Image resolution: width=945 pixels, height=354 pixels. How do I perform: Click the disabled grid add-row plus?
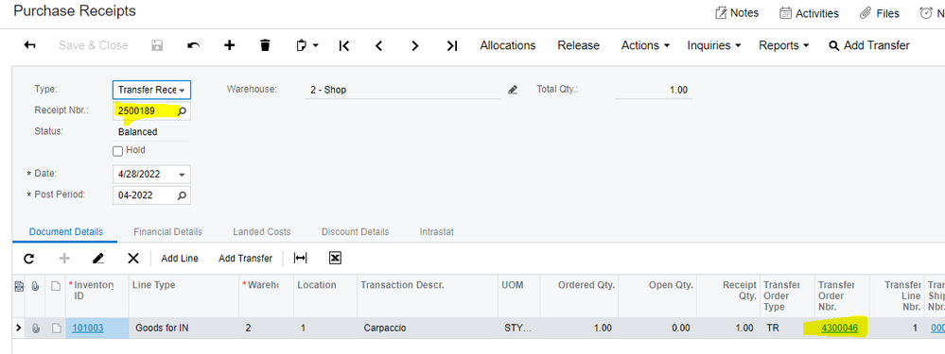point(64,259)
